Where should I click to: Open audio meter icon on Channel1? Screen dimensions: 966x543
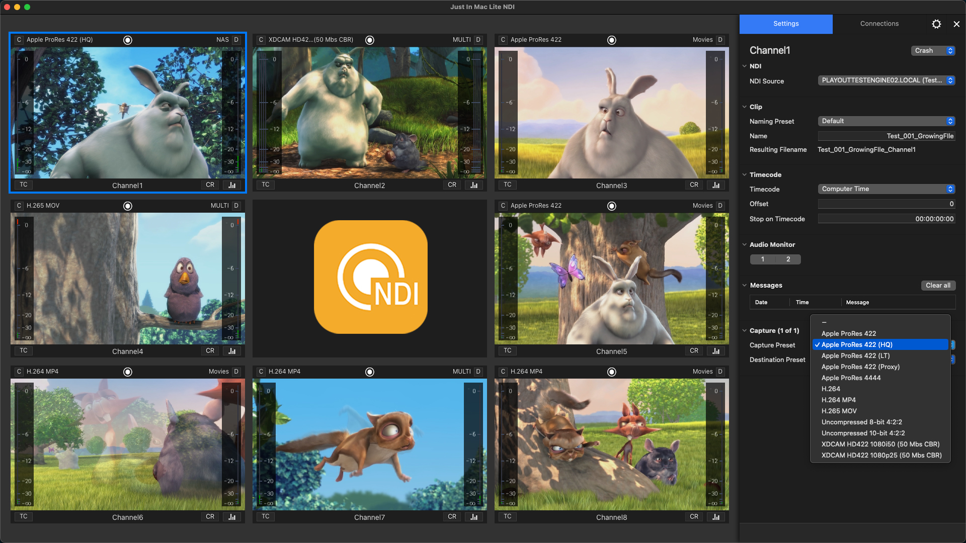click(232, 185)
